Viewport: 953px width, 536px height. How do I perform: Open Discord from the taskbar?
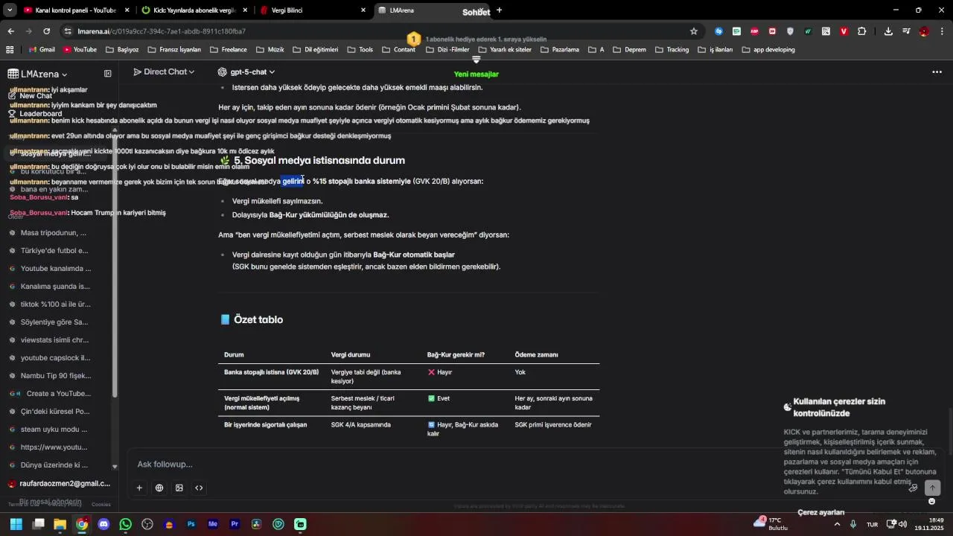[103, 524]
